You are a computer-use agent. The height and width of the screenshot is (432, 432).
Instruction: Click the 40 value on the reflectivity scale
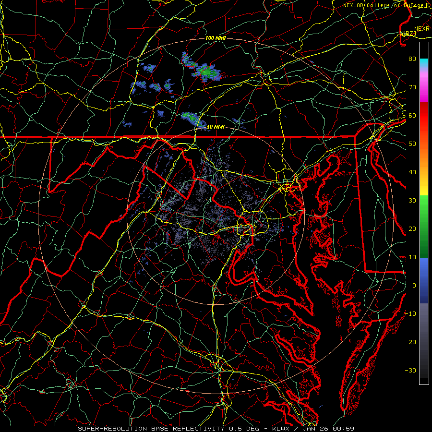click(412, 172)
